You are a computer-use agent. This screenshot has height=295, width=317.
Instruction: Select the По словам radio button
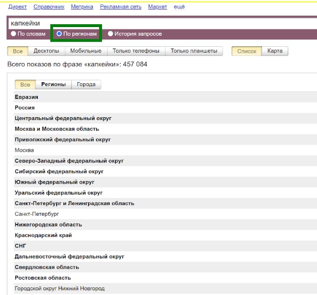click(x=14, y=34)
